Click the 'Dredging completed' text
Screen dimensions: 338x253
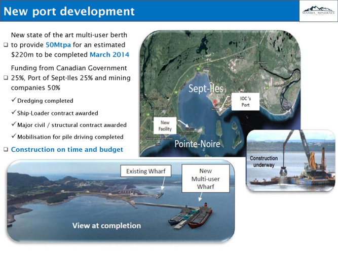[45, 101]
